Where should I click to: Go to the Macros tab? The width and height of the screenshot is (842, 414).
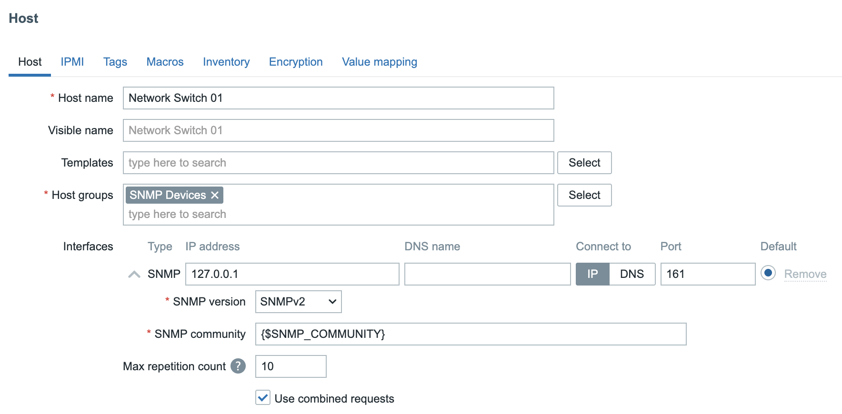click(x=165, y=62)
